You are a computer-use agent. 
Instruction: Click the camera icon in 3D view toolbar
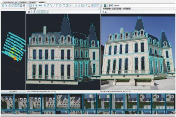click(x=29, y=12)
